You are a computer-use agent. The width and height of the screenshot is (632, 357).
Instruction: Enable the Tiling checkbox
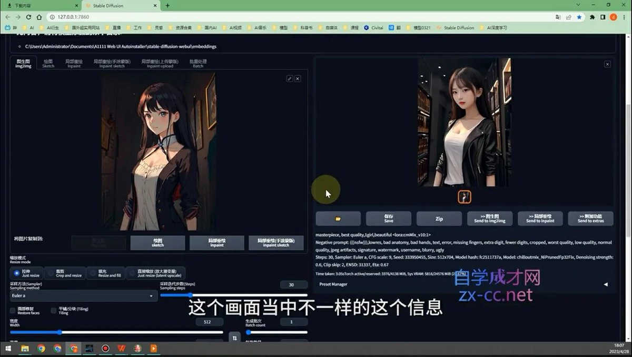tap(54, 311)
